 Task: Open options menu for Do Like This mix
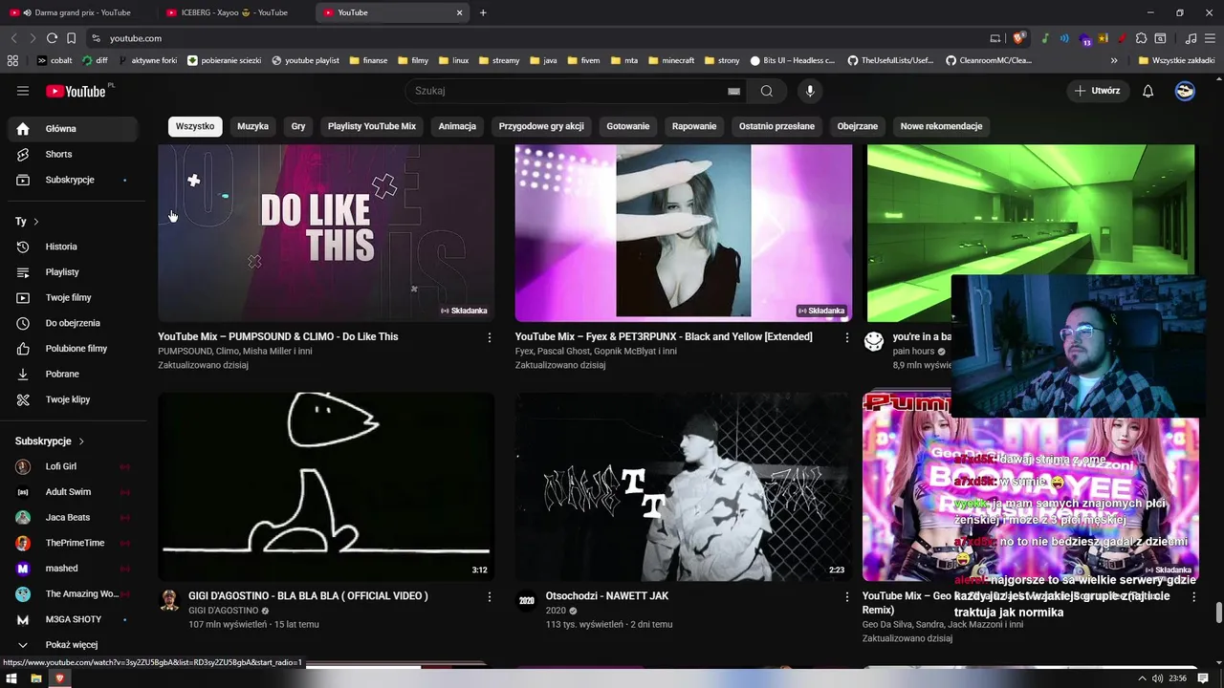(x=490, y=337)
